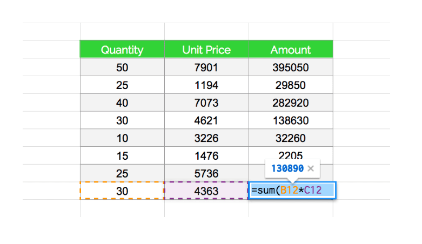Click purple-dashed unit price cell 4363

tap(206, 191)
